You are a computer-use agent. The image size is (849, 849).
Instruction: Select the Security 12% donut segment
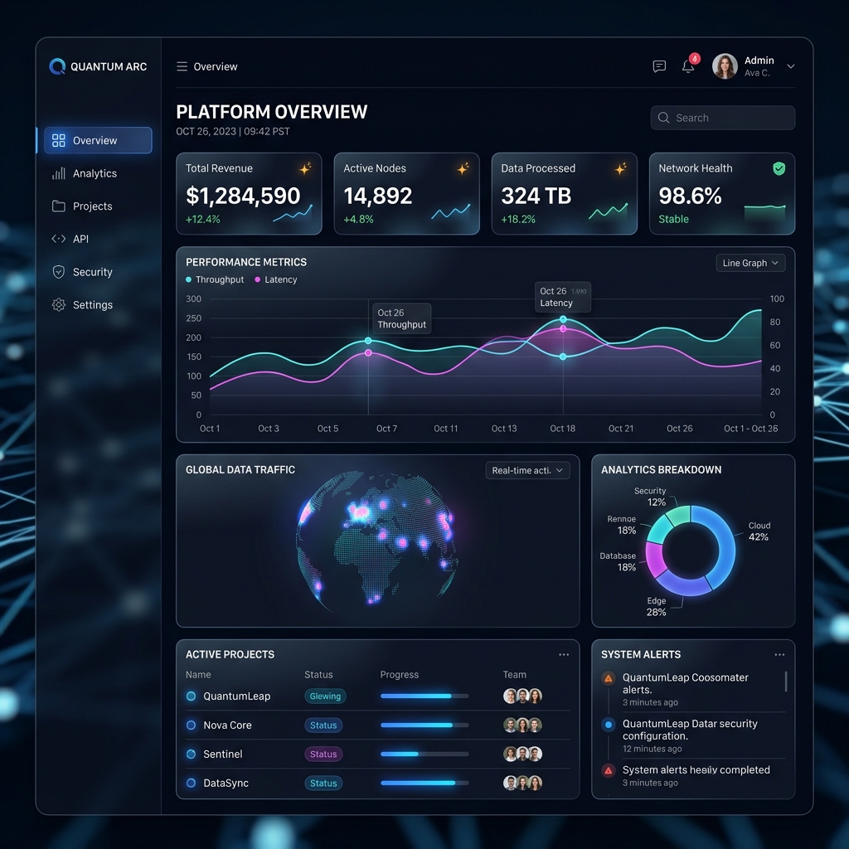[678, 515]
